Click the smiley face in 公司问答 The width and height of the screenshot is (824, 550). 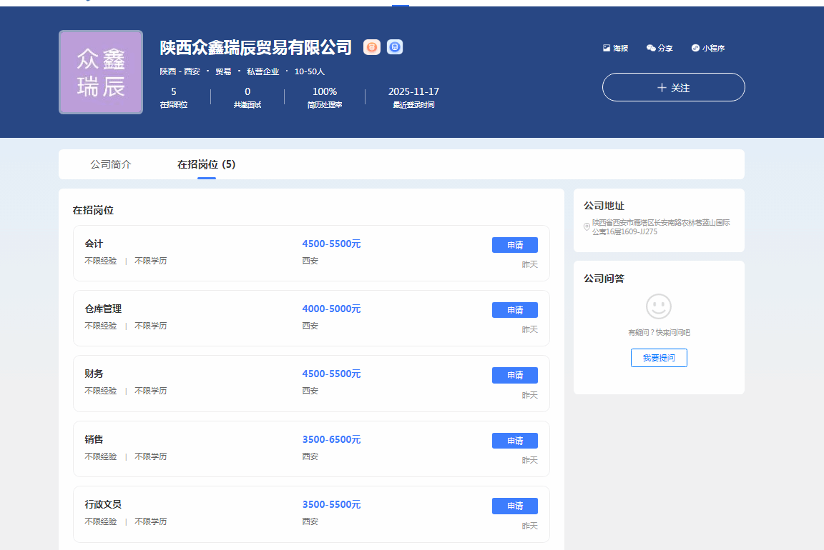click(659, 306)
